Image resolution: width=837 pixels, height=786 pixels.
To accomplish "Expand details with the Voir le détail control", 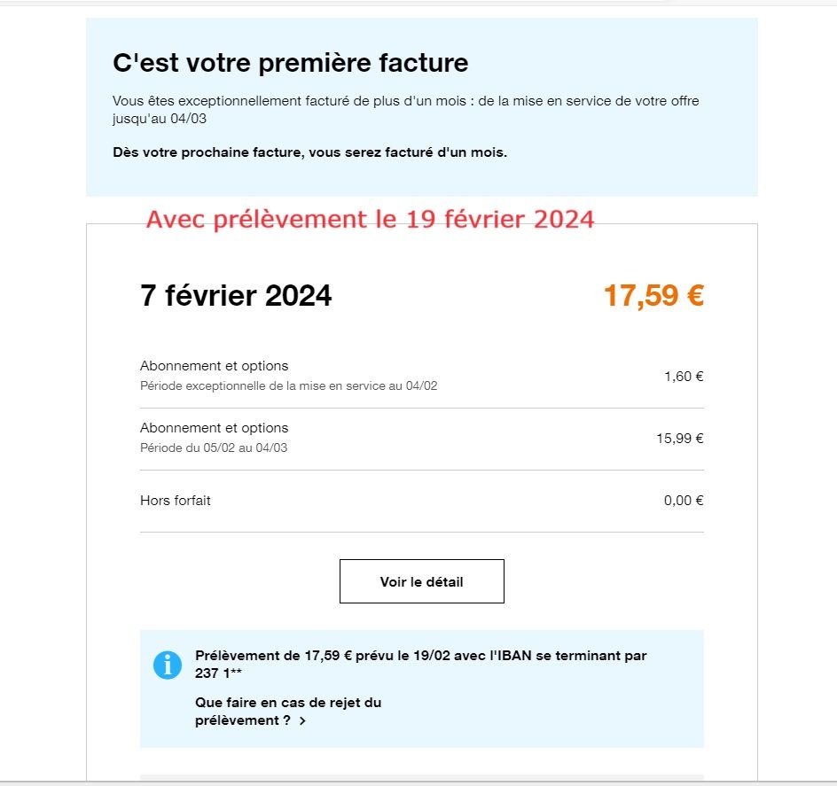I will [421, 581].
